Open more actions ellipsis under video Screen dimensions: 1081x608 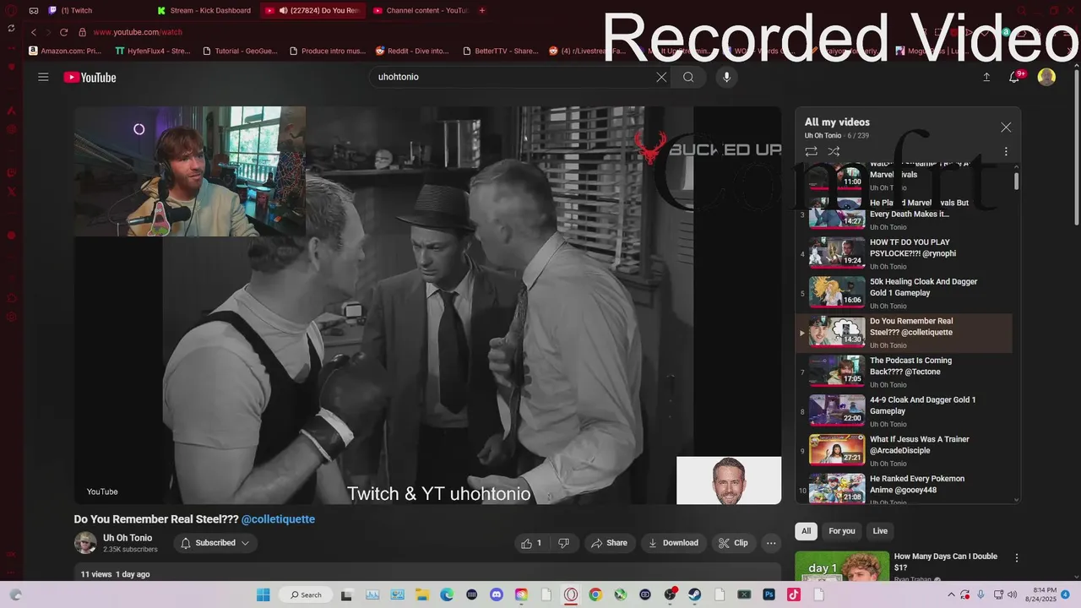click(x=771, y=543)
